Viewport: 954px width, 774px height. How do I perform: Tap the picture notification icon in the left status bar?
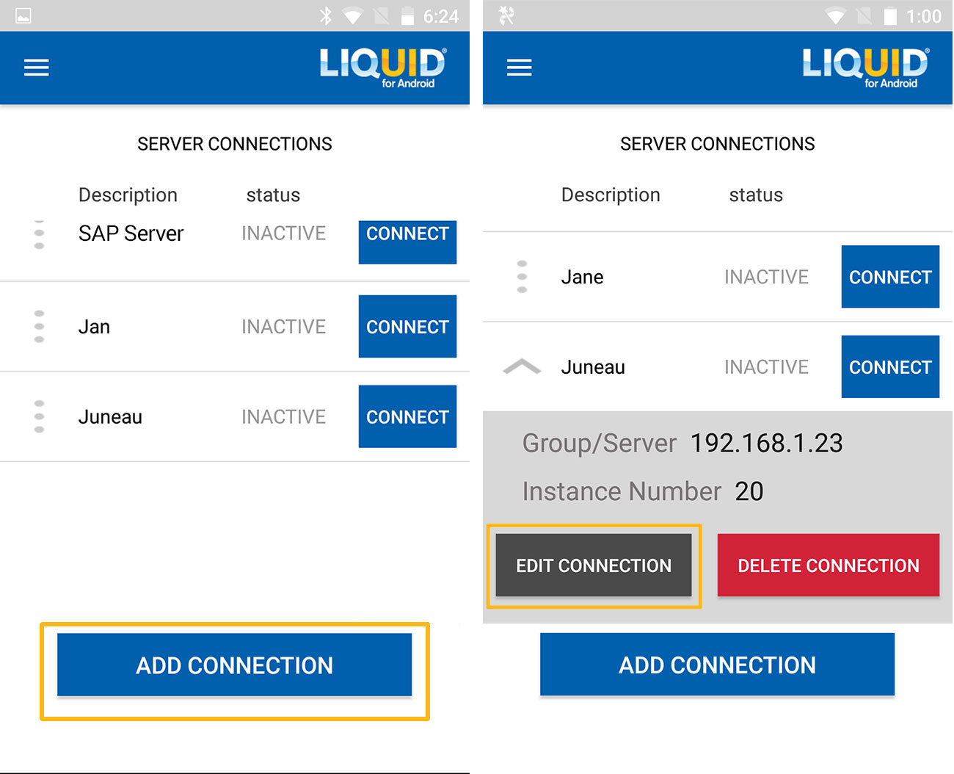point(23,16)
